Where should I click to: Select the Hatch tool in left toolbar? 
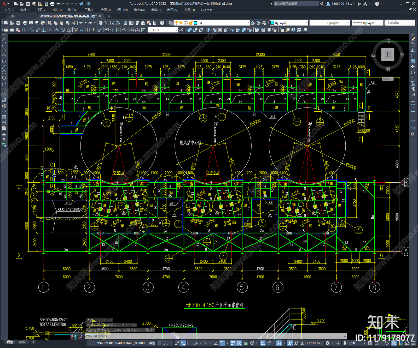click(x=4, y=117)
